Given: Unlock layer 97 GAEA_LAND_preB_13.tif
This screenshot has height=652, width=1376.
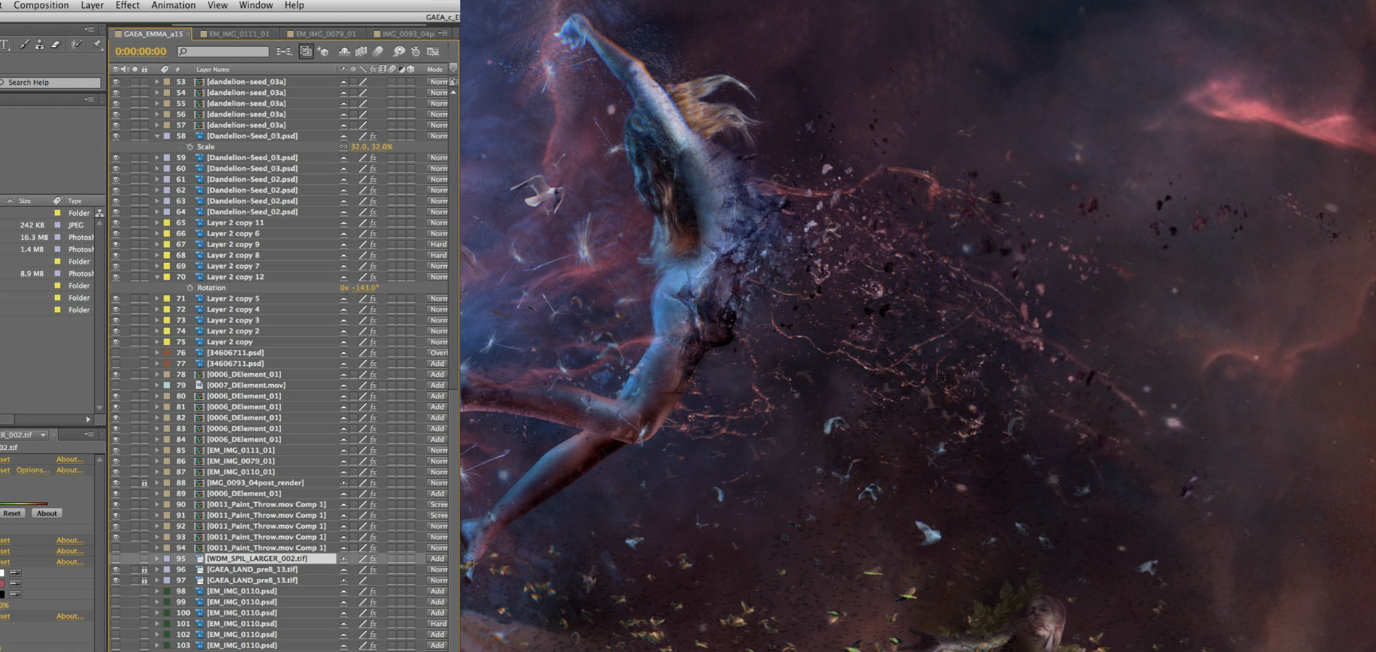Looking at the screenshot, I should click(144, 580).
